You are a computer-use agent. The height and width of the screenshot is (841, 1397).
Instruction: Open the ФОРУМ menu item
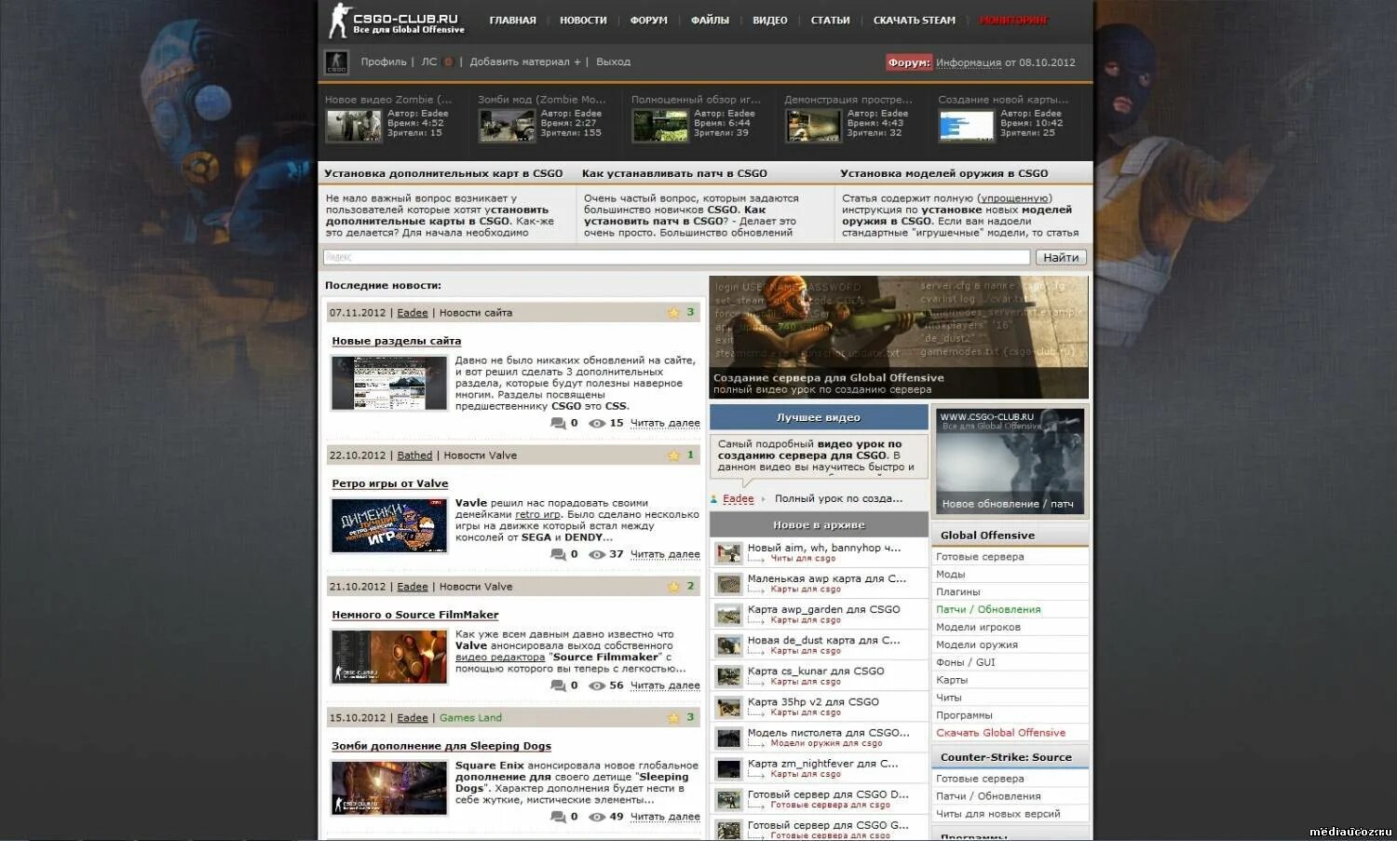[x=647, y=19]
